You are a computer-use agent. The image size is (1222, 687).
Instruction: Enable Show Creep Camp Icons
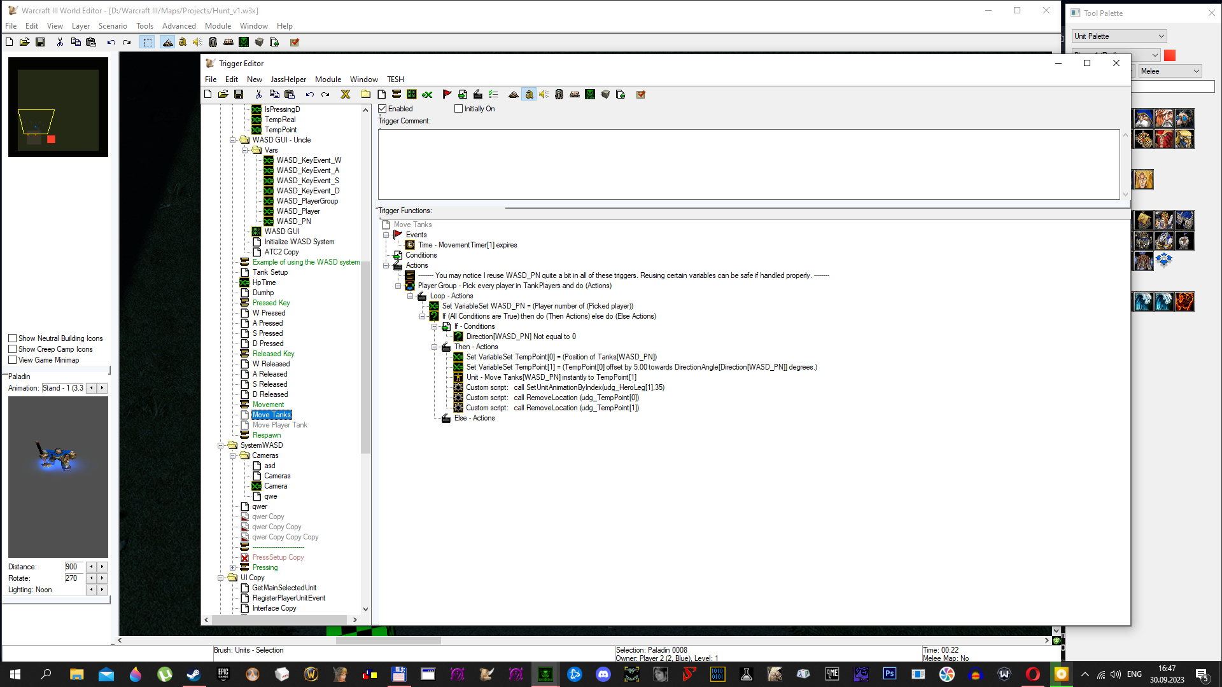point(12,349)
